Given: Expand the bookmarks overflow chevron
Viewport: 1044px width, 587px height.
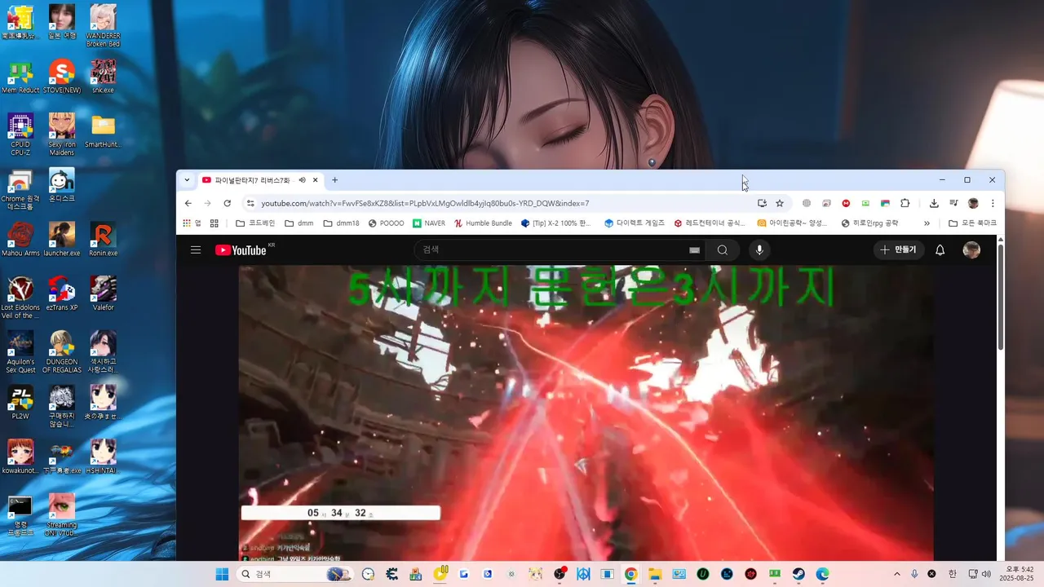Looking at the screenshot, I should [x=927, y=223].
